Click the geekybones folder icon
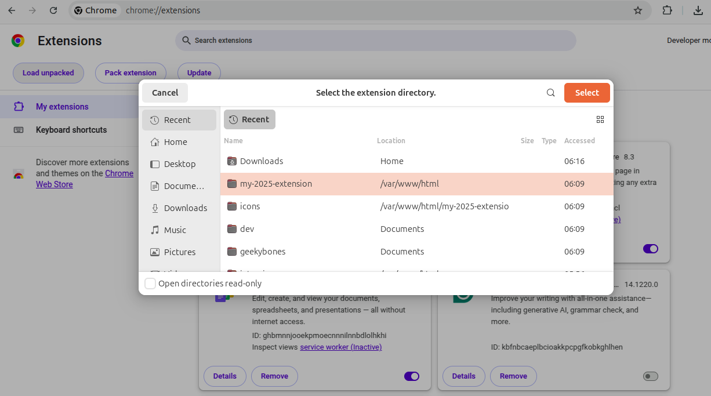The width and height of the screenshot is (711, 396). (x=232, y=252)
